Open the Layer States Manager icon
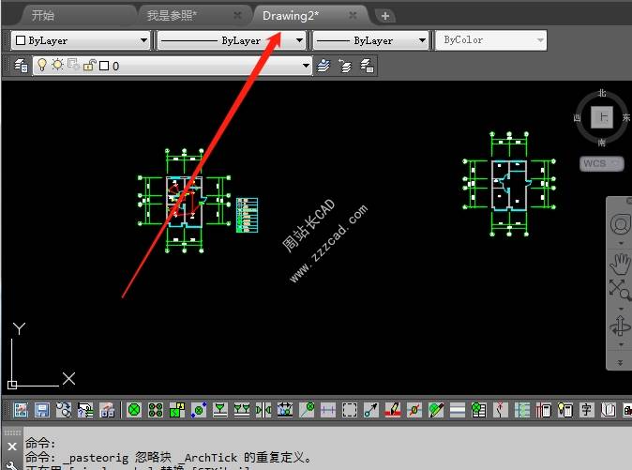This screenshot has width=632, height=470. 367,66
